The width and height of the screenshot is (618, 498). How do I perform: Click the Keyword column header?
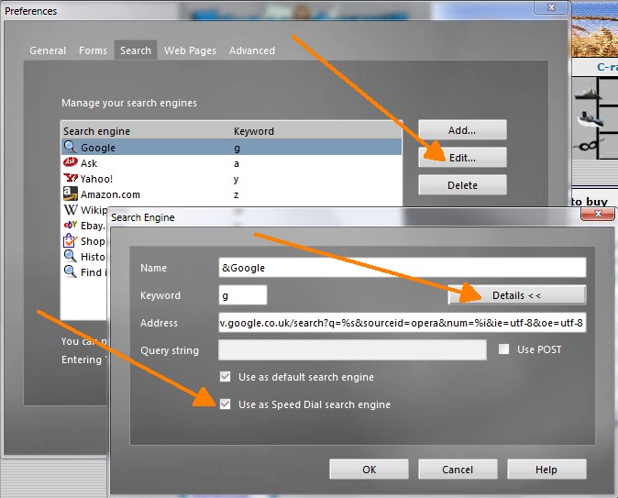[x=317, y=130]
